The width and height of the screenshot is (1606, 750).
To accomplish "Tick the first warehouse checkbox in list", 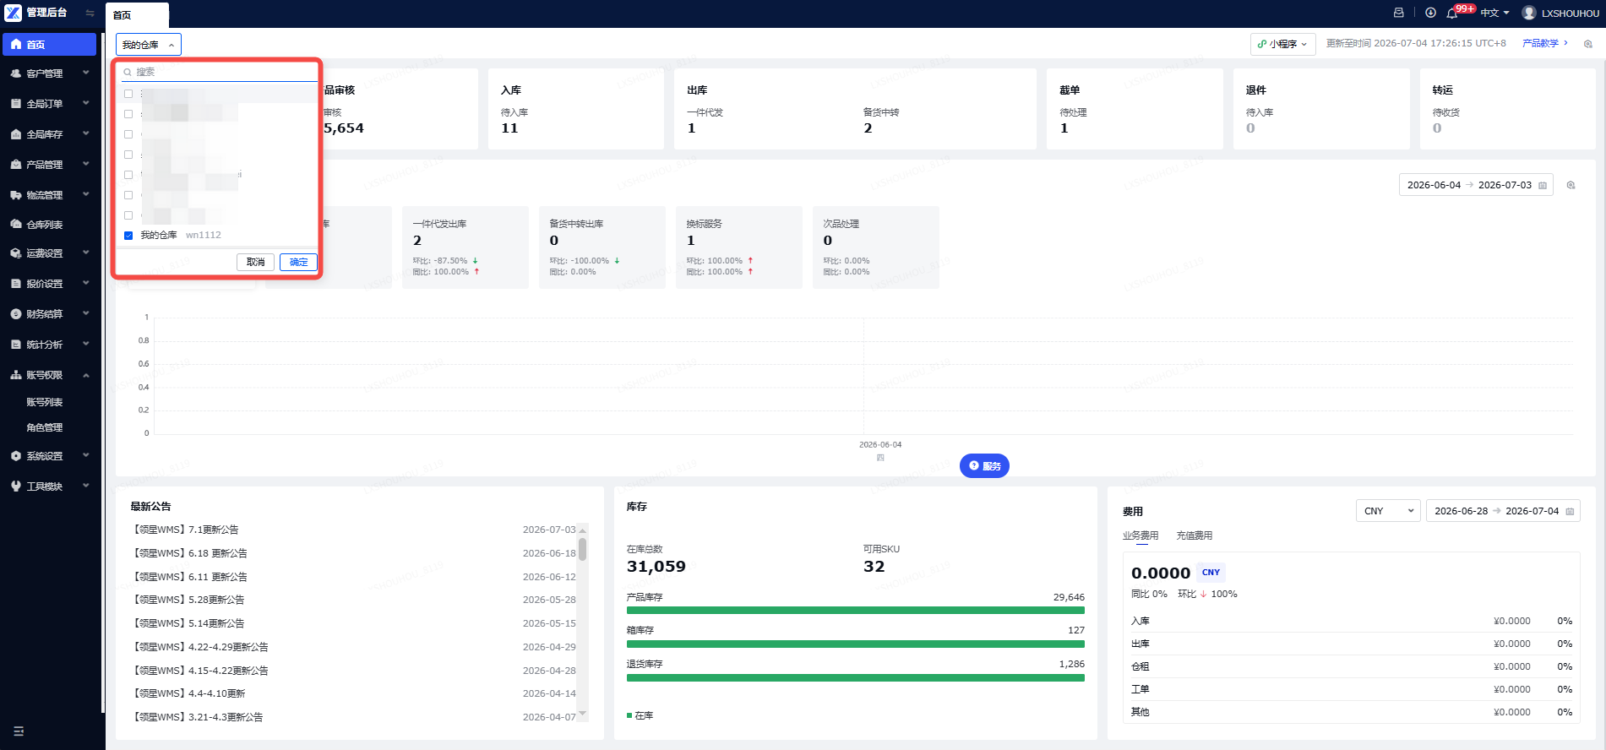I will tap(128, 94).
